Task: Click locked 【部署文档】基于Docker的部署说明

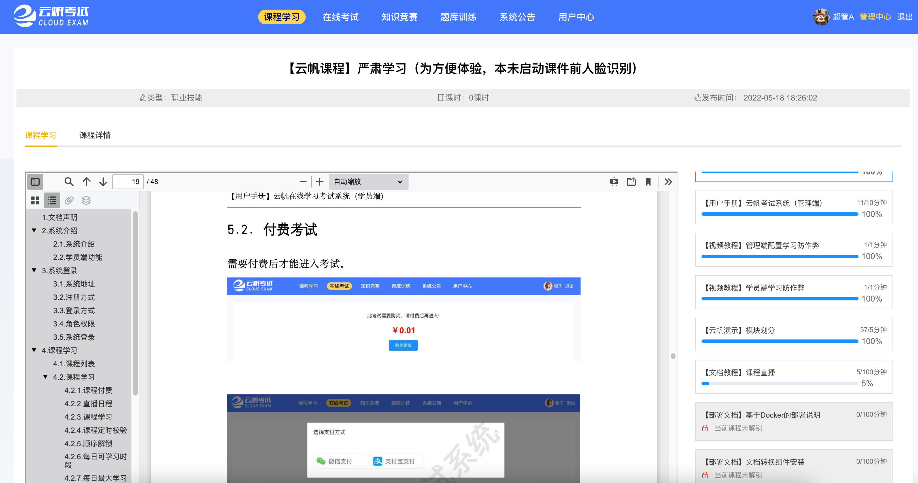Action: [794, 422]
